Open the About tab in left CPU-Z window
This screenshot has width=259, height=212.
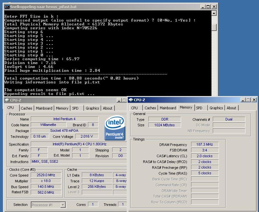point(108,108)
